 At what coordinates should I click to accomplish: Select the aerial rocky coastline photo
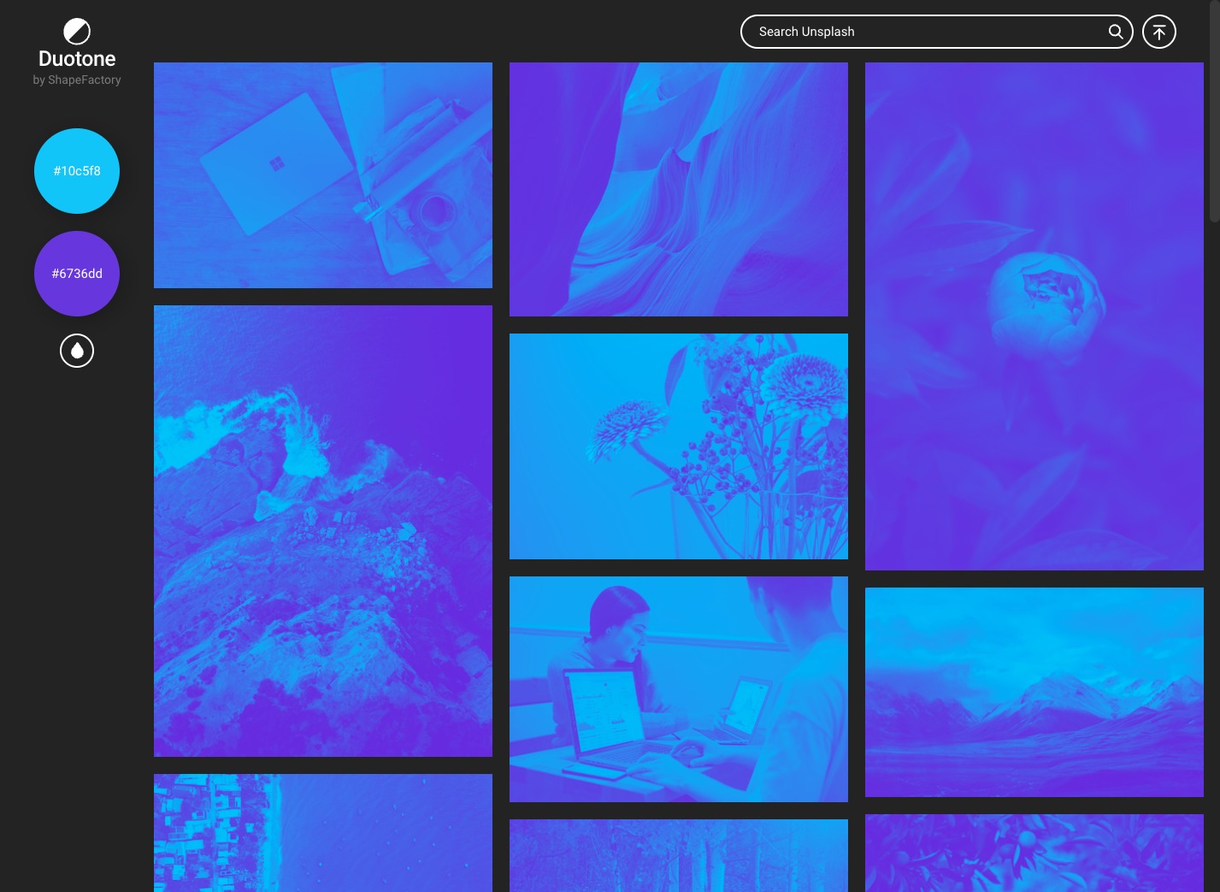[323, 531]
